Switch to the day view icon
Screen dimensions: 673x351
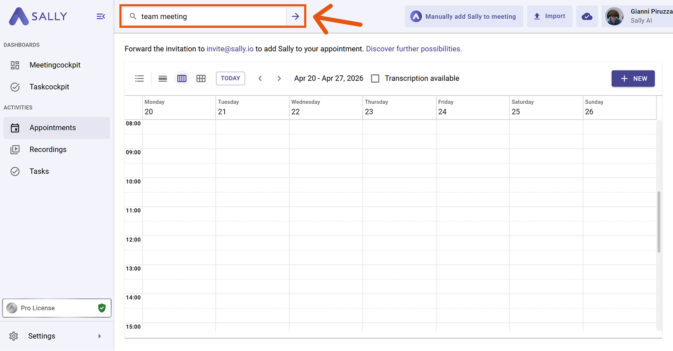[x=163, y=78]
